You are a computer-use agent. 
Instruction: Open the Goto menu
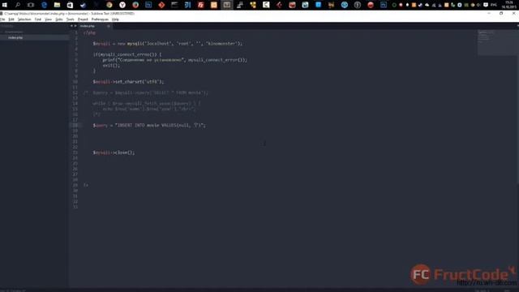(x=59, y=19)
